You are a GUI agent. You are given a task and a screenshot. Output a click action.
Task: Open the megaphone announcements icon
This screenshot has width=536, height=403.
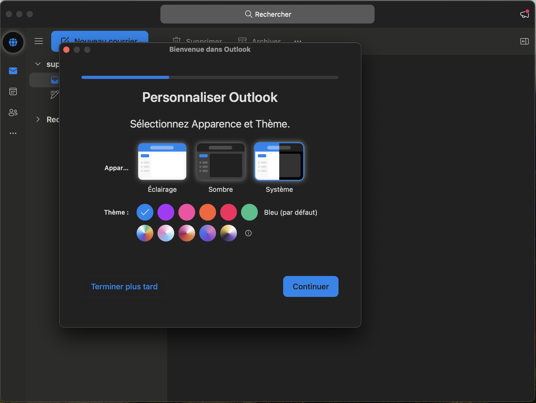[x=525, y=14]
